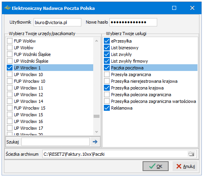Uncheck the UP Wrocław 1 checkbox
The width and height of the screenshot is (203, 177).
coord(9,68)
